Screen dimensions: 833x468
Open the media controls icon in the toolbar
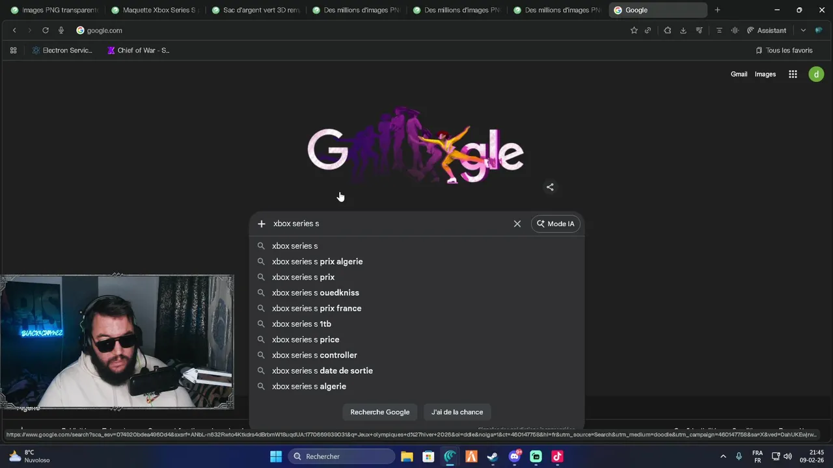tap(700, 31)
